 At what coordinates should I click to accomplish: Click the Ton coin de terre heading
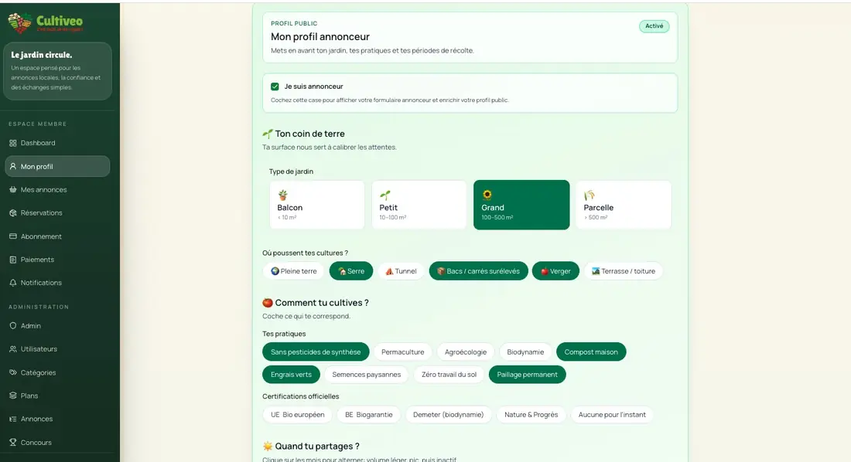pos(309,134)
